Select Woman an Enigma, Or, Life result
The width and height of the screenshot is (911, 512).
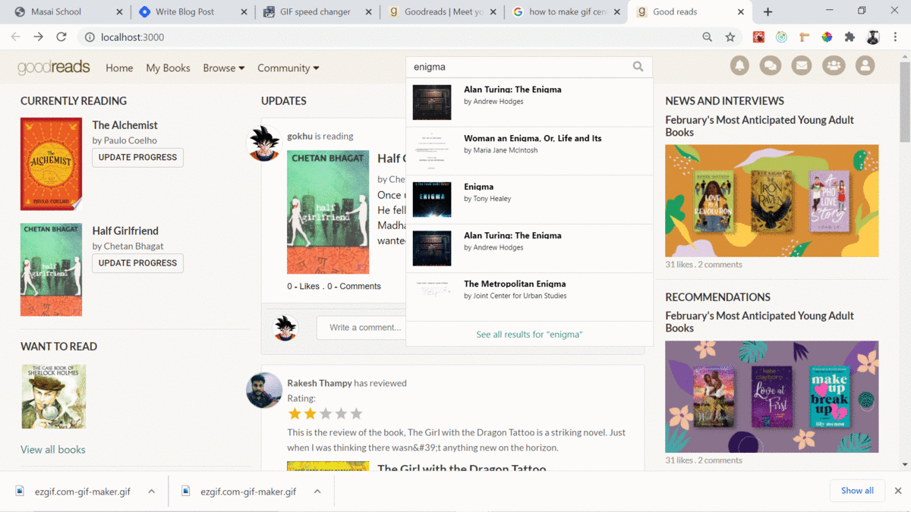point(529,151)
